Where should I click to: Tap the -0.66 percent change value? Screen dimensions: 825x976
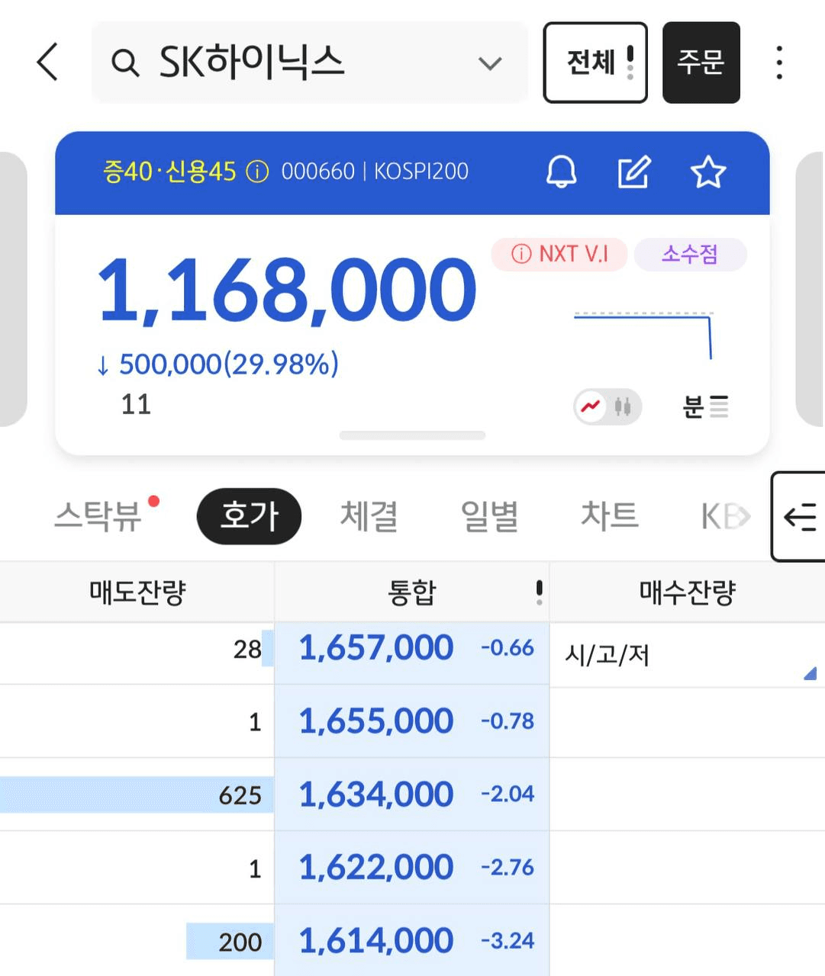pos(508,648)
